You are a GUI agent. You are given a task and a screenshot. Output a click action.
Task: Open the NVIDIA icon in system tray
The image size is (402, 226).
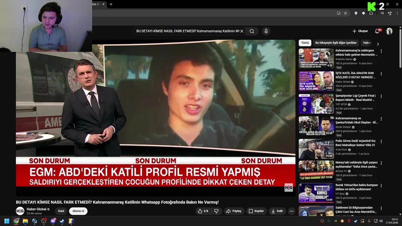coord(335,221)
